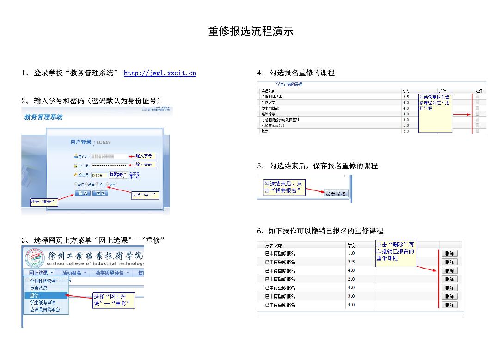This screenshot has height=355, width=502.
Task: Open the 网上选课 dropdown menu
Action: click(x=41, y=273)
